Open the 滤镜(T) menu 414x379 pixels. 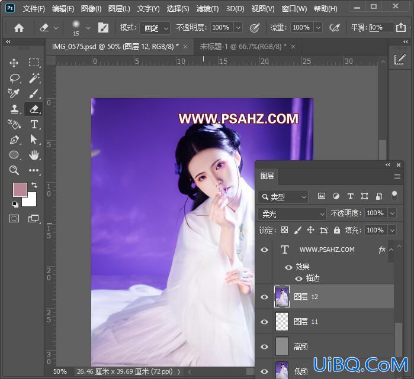pyautogui.click(x=207, y=9)
